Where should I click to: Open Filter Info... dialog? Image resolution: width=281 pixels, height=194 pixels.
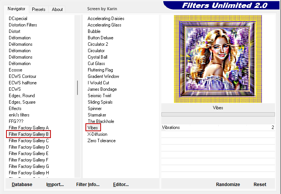pyautogui.click(x=88, y=185)
